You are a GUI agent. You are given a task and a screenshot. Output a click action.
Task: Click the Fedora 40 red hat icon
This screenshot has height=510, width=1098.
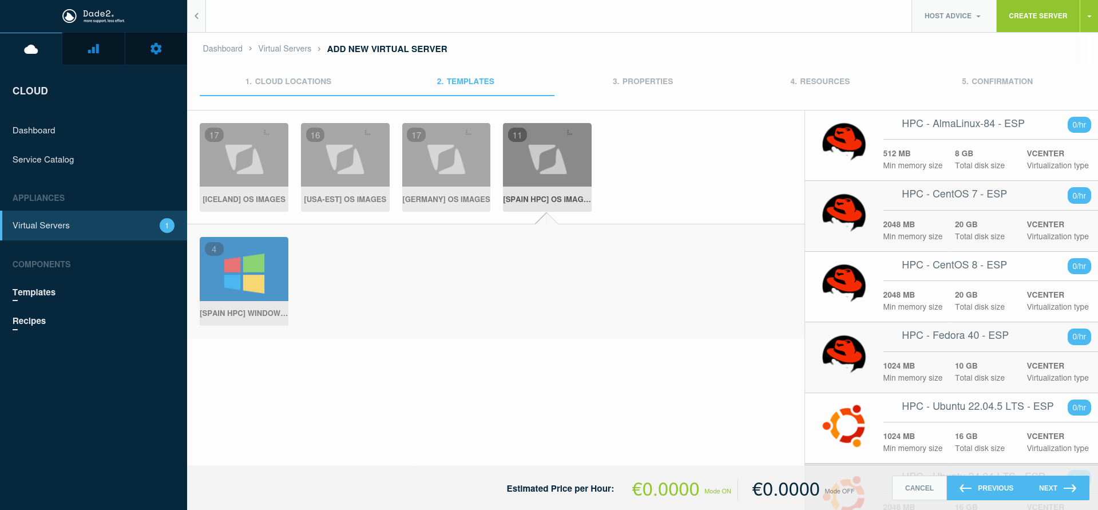tap(843, 354)
